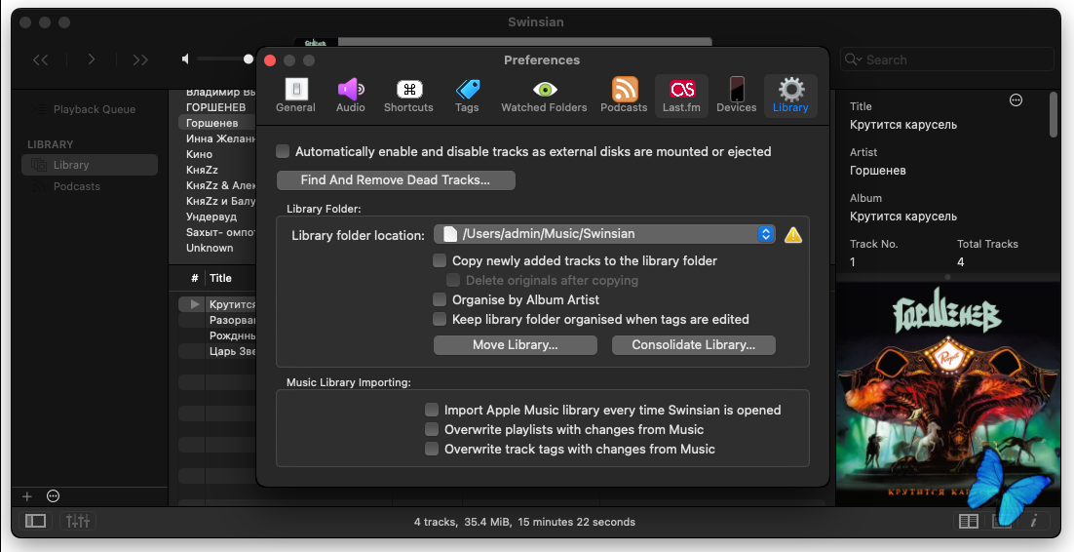This screenshot has height=552, width=1074.
Task: Open the library folder location dropdown
Action: [604, 234]
